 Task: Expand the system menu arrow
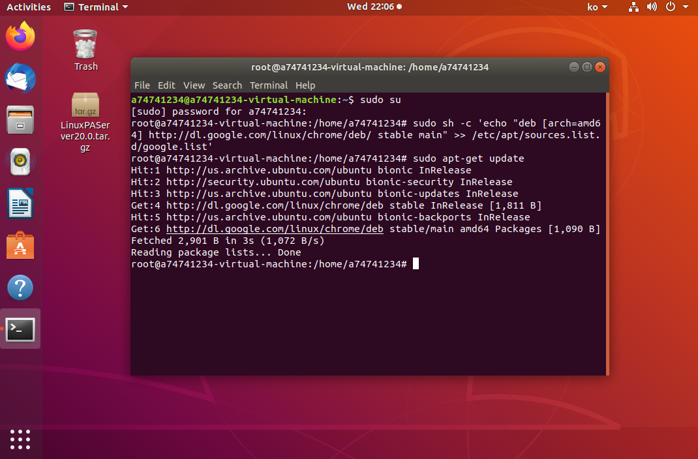coord(686,7)
